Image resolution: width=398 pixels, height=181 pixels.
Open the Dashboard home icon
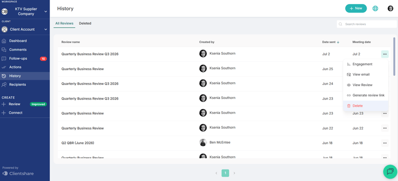point(4,41)
